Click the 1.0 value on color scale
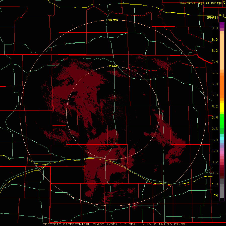 click(215, 151)
